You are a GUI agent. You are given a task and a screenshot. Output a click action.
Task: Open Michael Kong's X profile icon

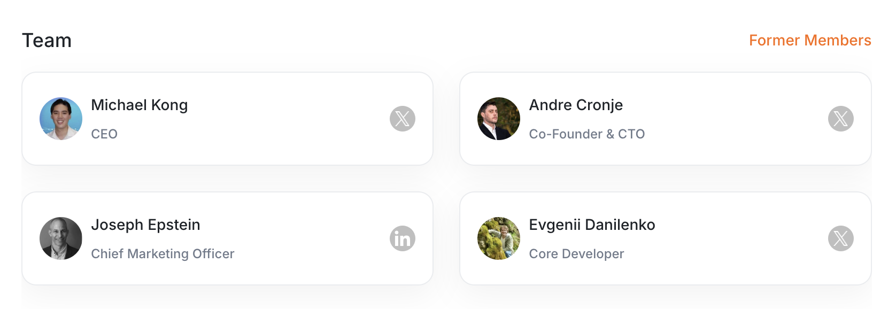(402, 119)
